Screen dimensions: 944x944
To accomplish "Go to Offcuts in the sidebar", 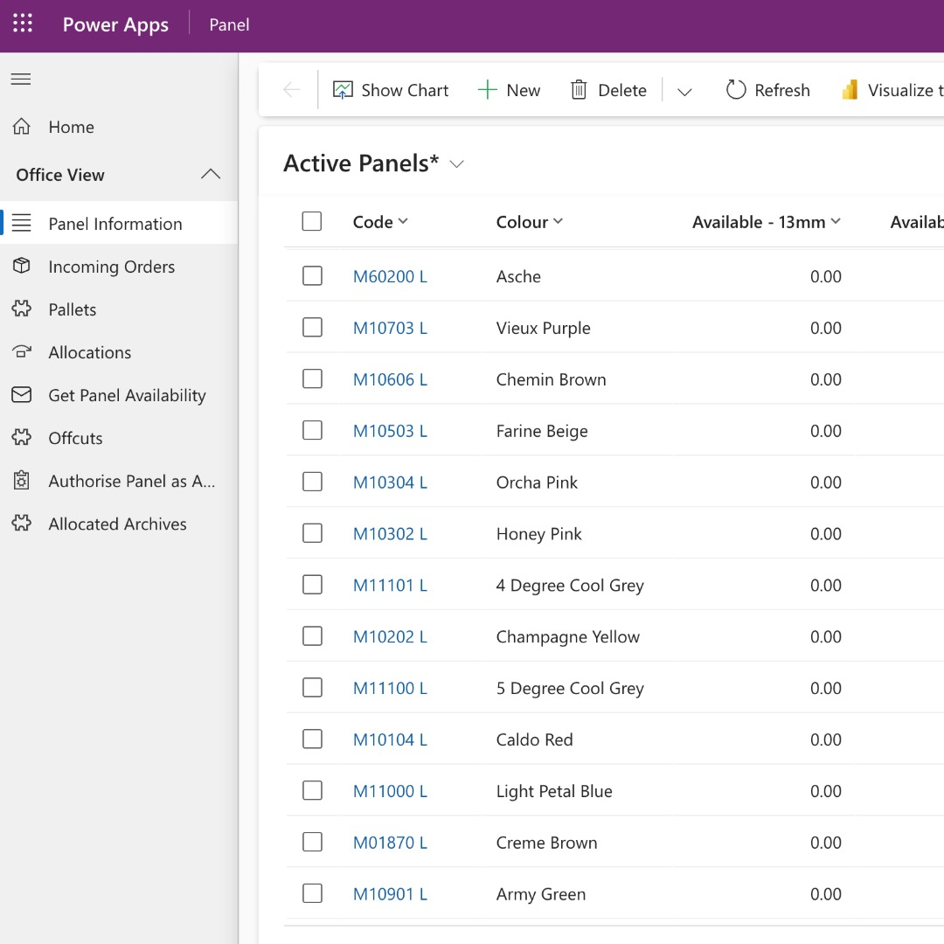I will [75, 438].
